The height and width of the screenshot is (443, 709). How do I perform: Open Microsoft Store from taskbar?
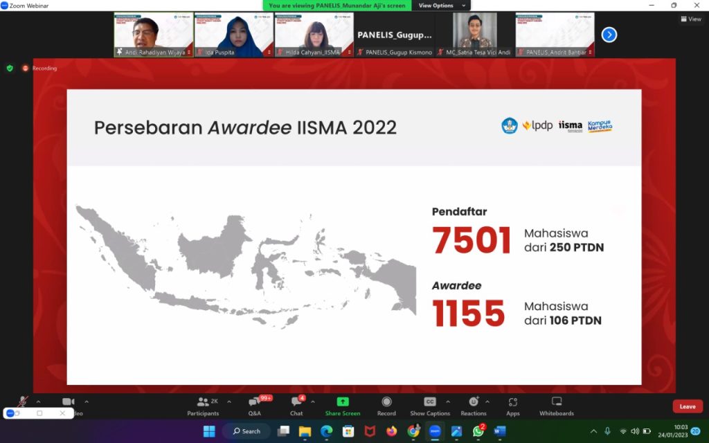tap(348, 431)
